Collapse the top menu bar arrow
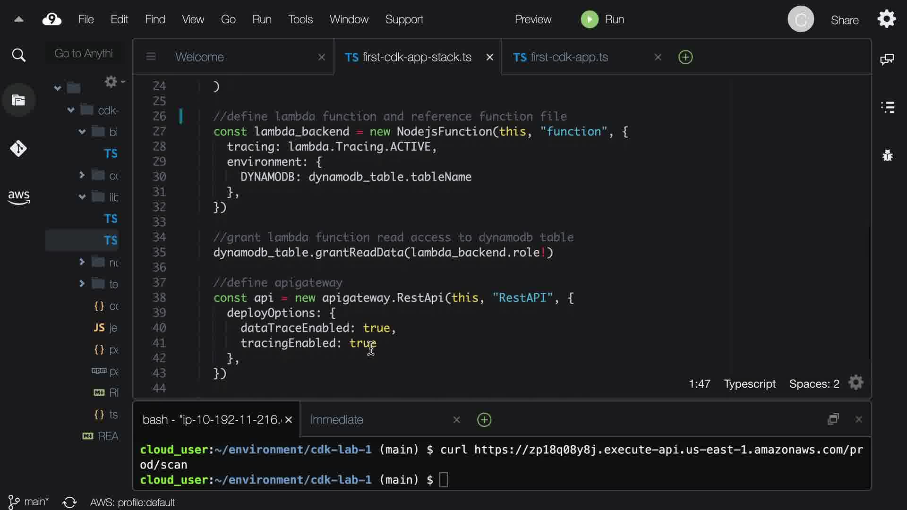907x510 pixels. point(19,19)
